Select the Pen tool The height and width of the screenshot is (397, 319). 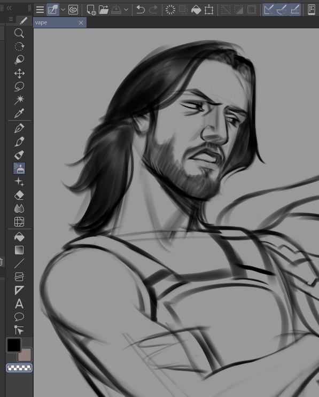[x=19, y=128]
